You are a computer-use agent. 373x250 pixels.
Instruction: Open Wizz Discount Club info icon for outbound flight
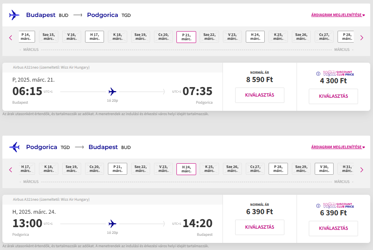coord(318,74)
